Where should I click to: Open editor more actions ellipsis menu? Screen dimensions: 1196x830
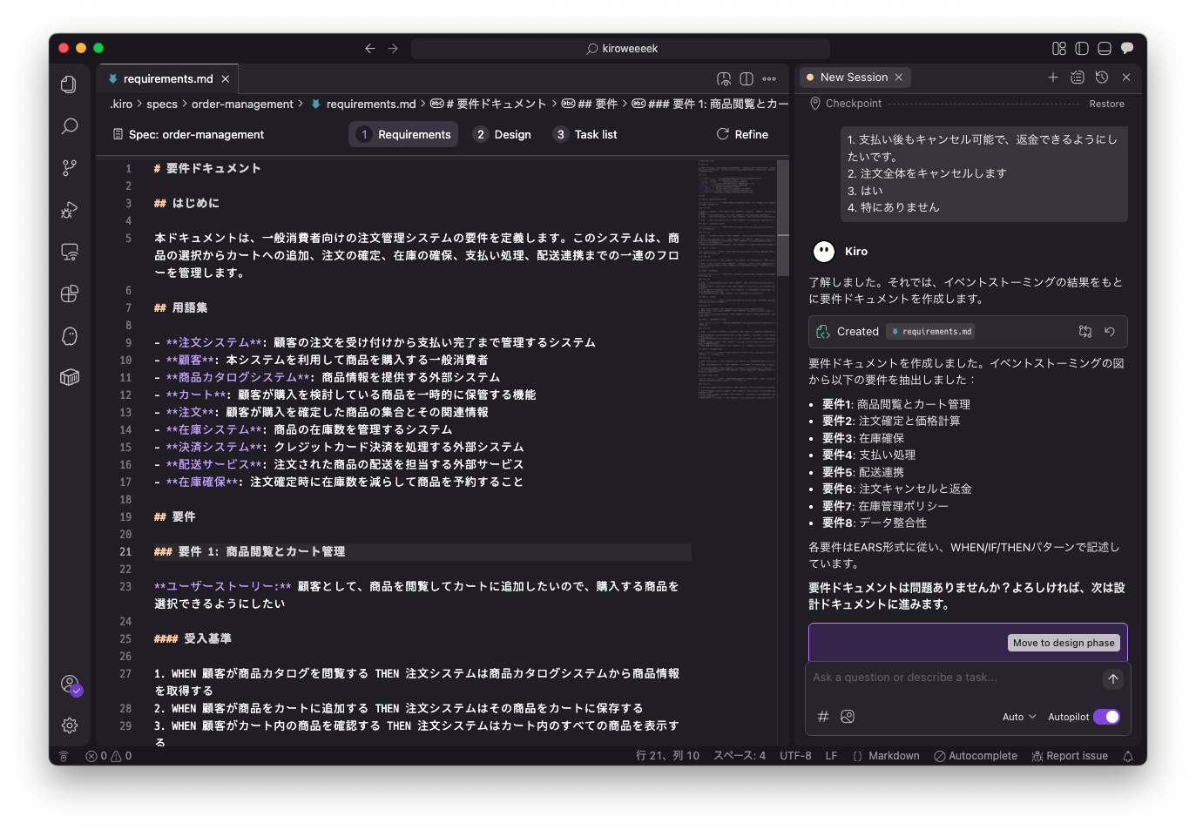769,79
